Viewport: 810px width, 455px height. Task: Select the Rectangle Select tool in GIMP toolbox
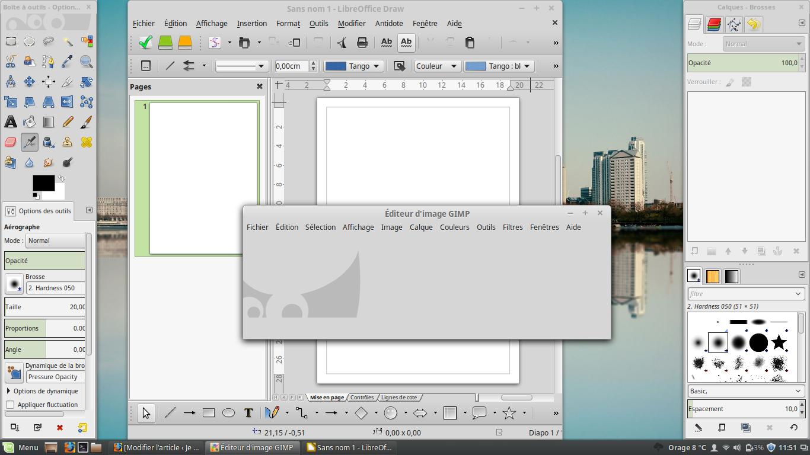[11, 41]
